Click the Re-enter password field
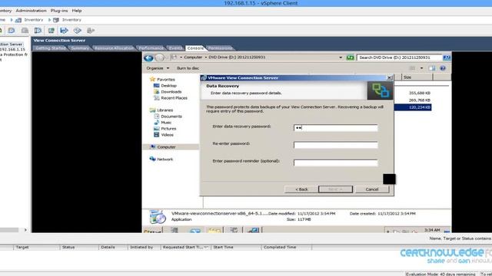 pos(336,145)
